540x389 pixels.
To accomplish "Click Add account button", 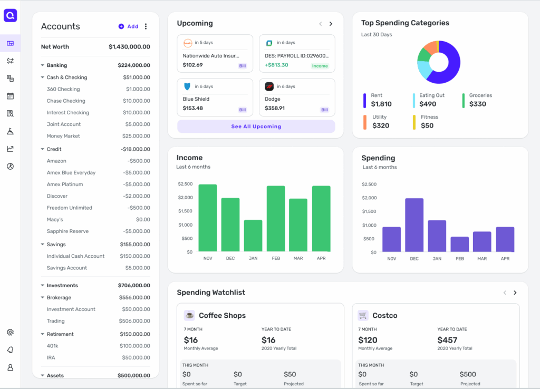I will [x=128, y=26].
